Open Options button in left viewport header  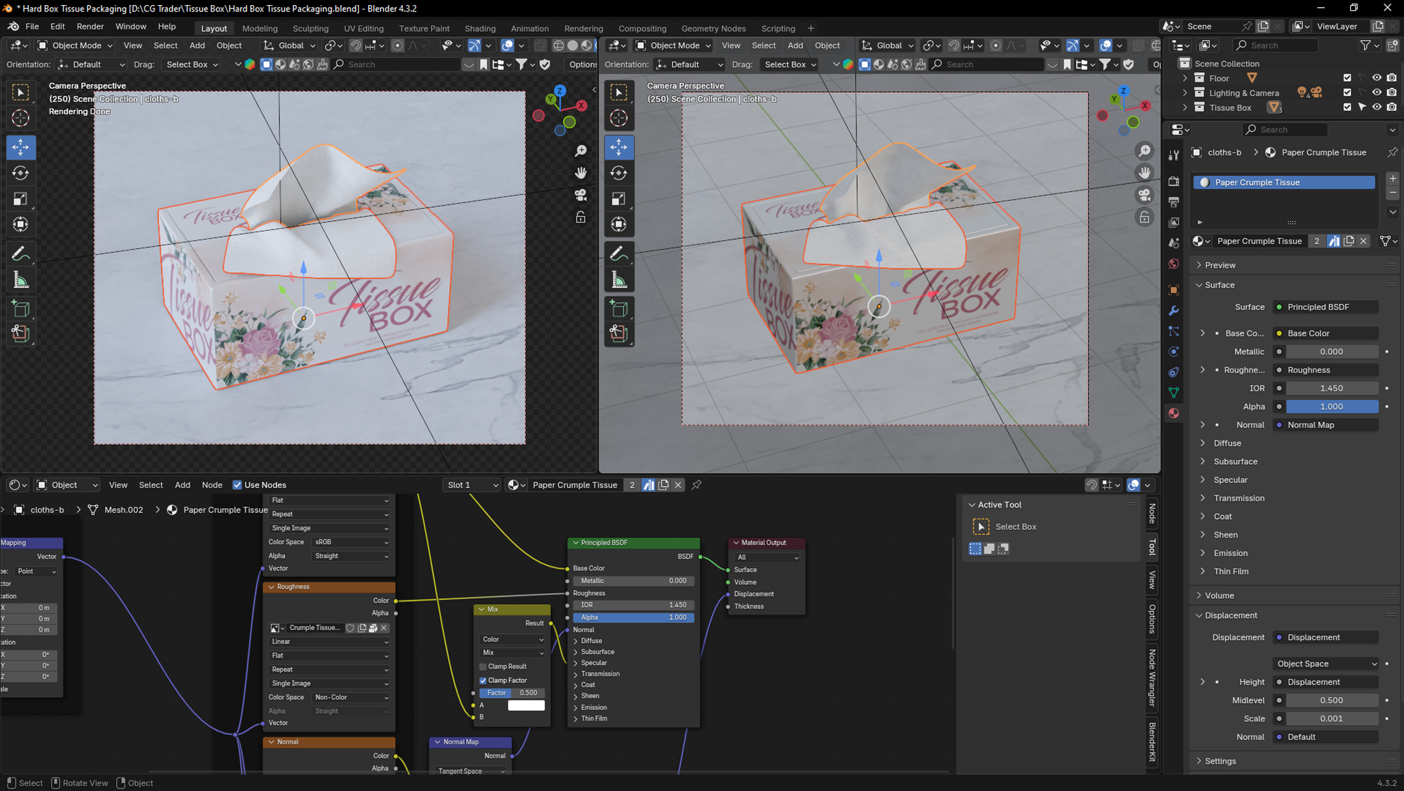tap(583, 64)
